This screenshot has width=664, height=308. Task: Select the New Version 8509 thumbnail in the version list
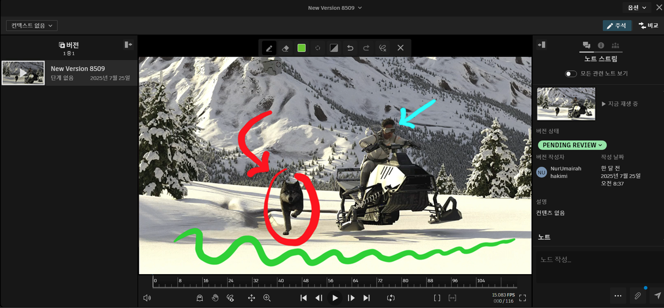pos(23,73)
